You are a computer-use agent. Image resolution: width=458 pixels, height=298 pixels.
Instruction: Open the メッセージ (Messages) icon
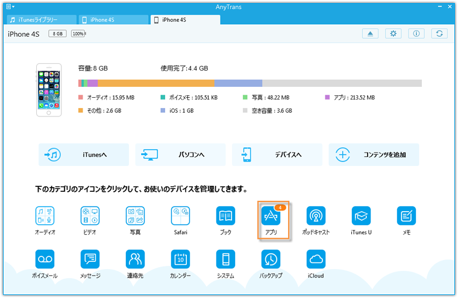[90, 259]
